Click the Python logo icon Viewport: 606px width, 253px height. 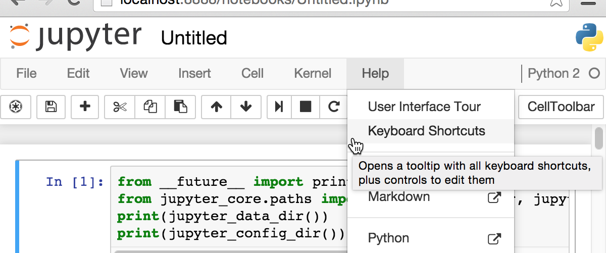[589, 37]
